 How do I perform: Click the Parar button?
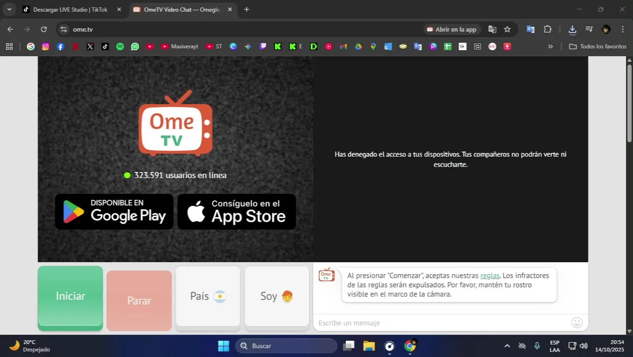(139, 300)
